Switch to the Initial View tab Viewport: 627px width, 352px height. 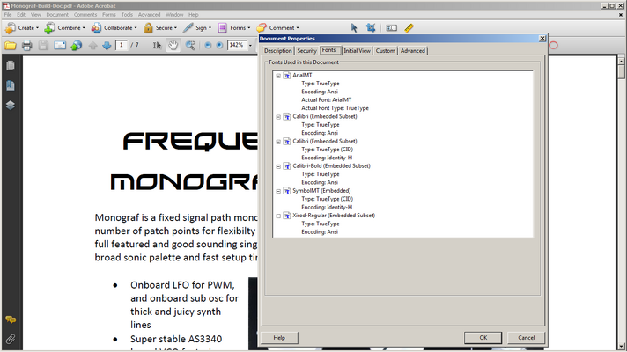(357, 51)
